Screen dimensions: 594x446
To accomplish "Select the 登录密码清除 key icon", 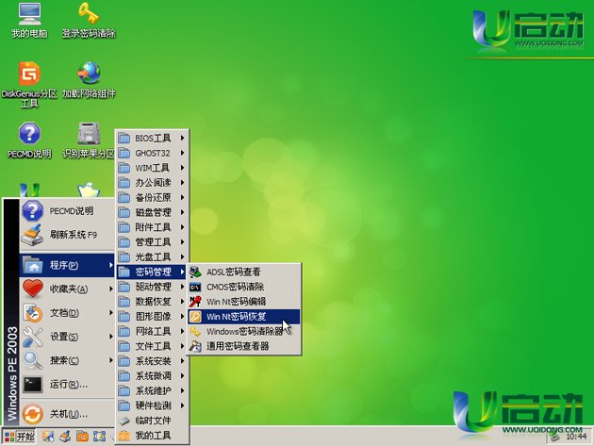I will pyautogui.click(x=89, y=20).
